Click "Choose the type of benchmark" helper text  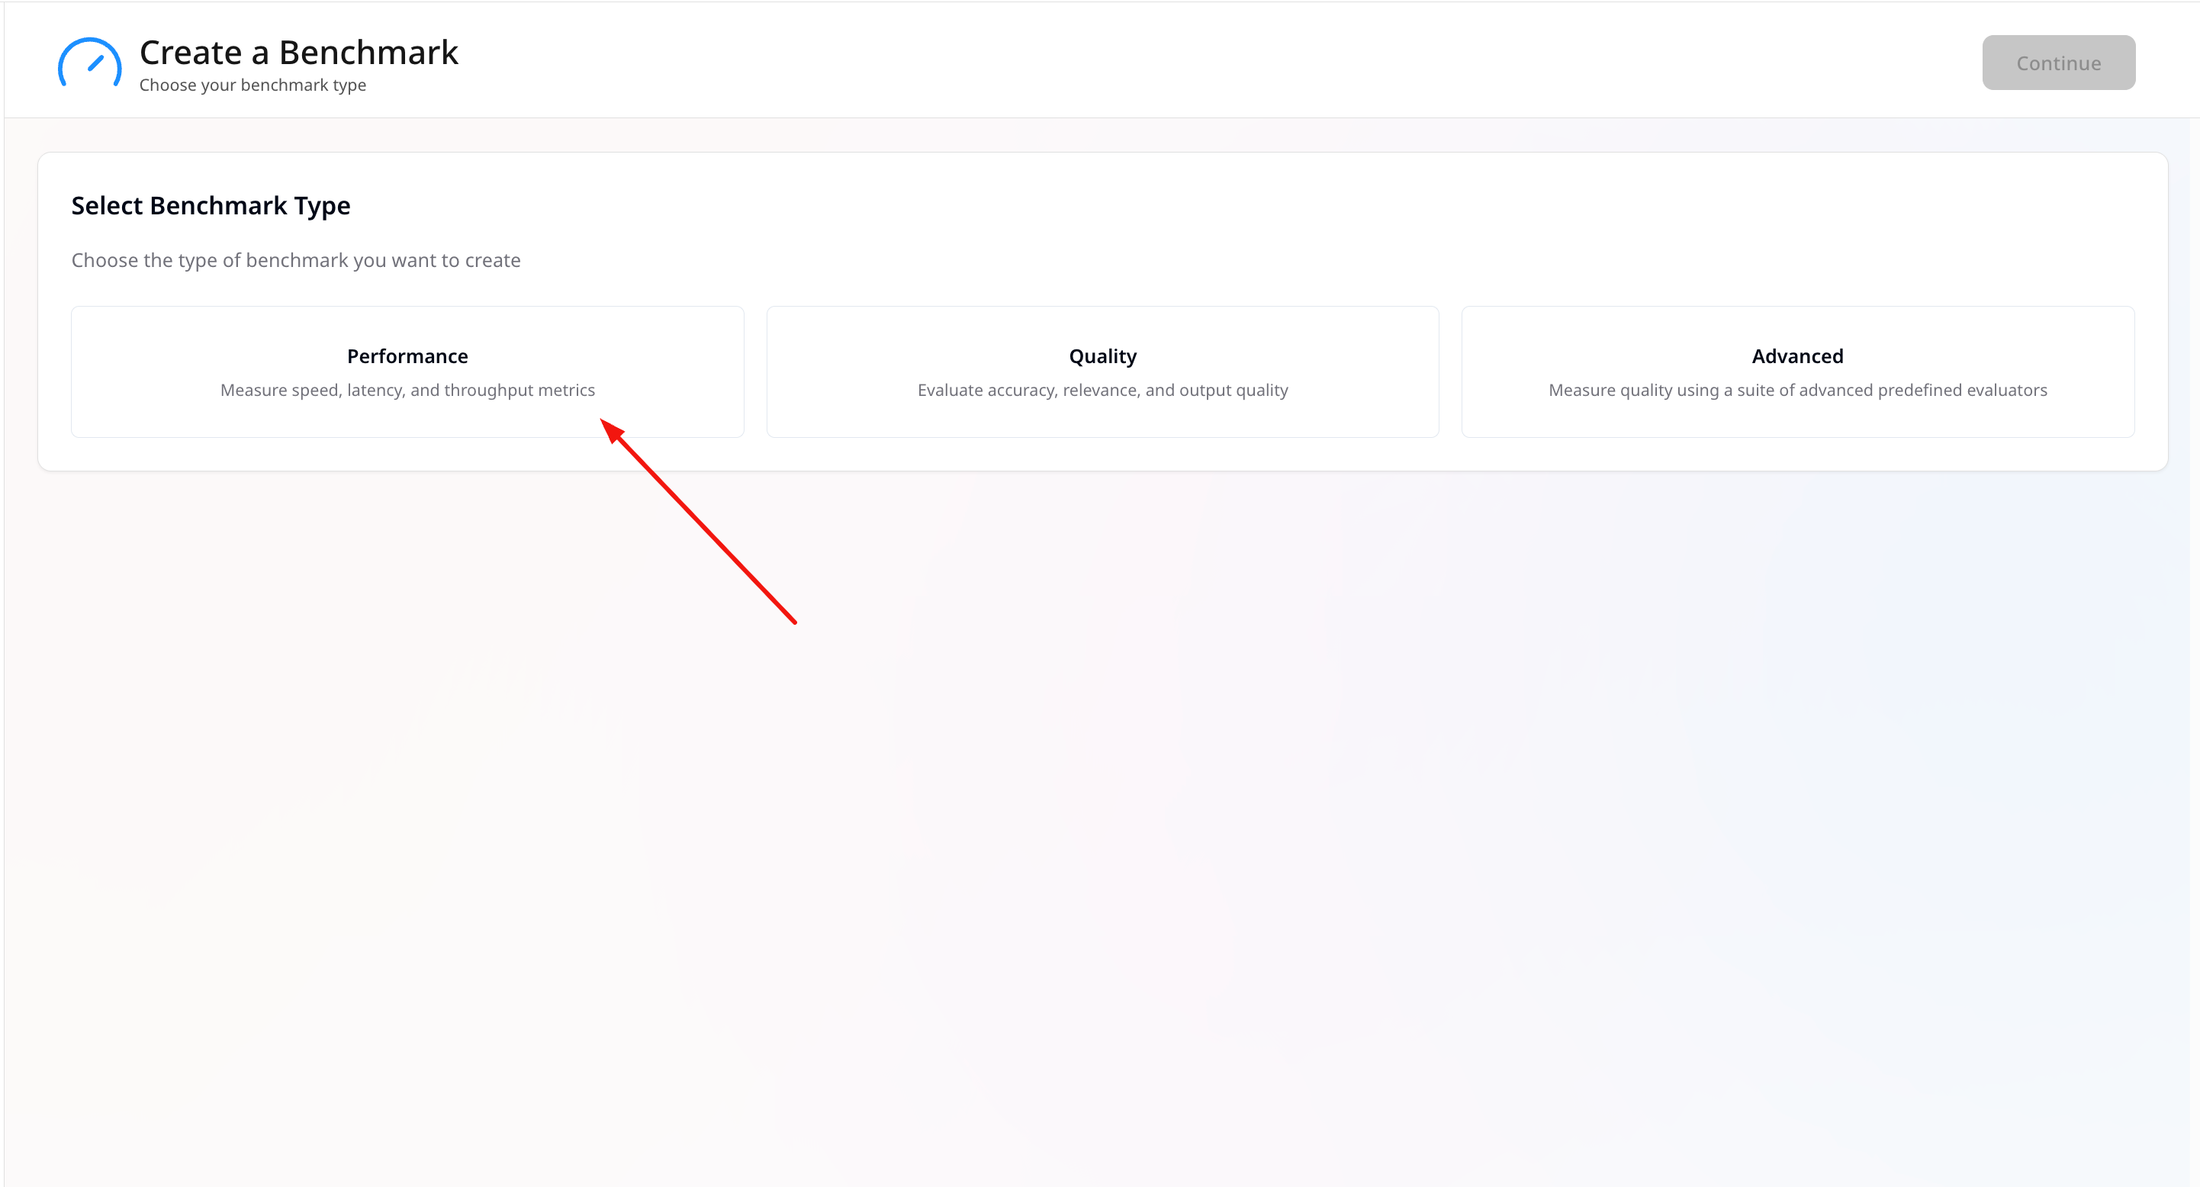(x=295, y=260)
